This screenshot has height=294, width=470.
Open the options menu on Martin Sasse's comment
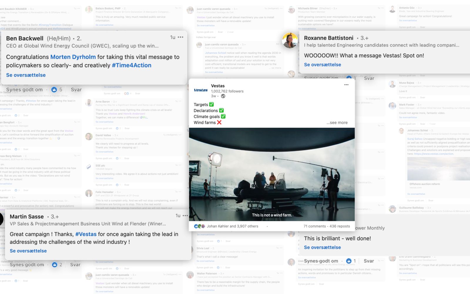(x=185, y=216)
